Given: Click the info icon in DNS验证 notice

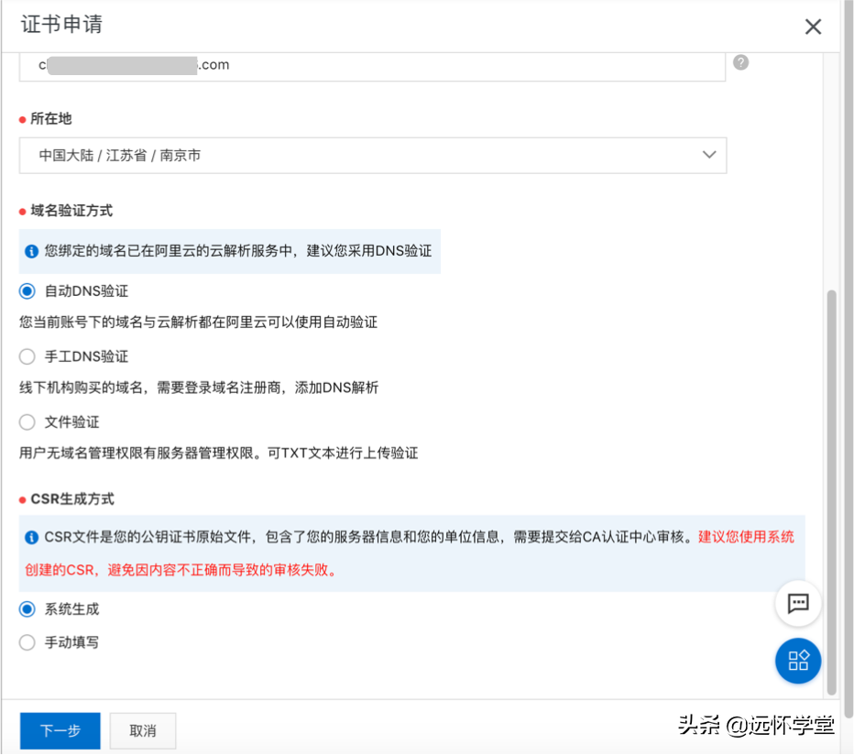Looking at the screenshot, I should [32, 251].
